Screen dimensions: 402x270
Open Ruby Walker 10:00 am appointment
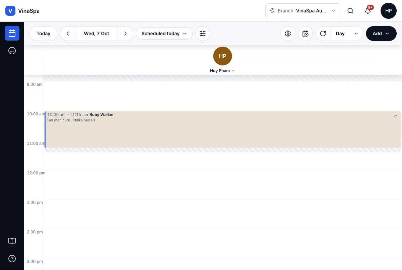pos(223,129)
